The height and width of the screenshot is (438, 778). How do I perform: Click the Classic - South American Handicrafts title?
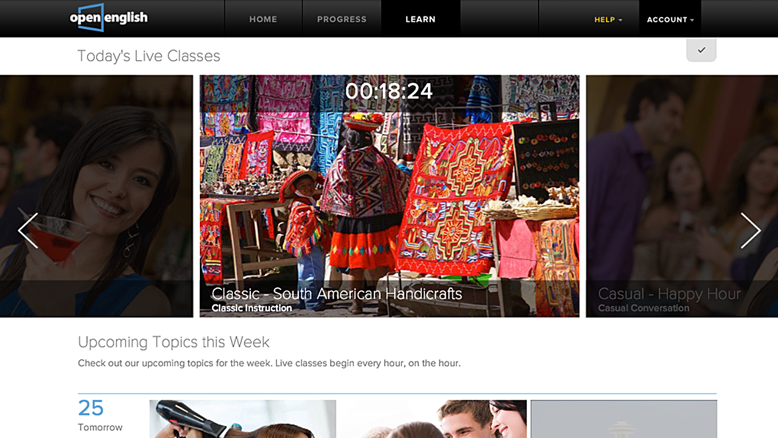pos(337,293)
